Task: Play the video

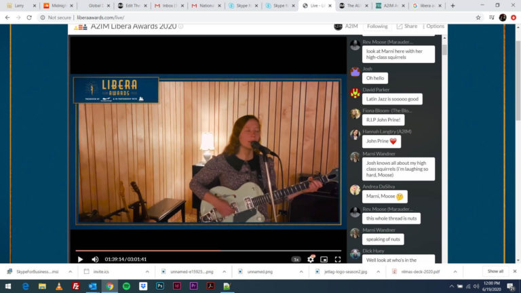Action: point(80,259)
